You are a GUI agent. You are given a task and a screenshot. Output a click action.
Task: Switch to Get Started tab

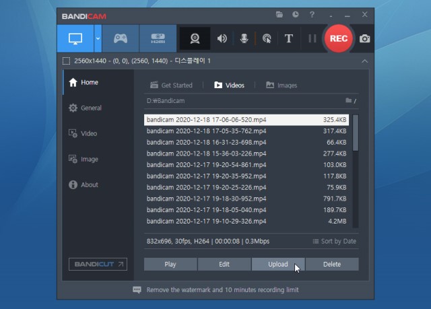click(x=171, y=85)
